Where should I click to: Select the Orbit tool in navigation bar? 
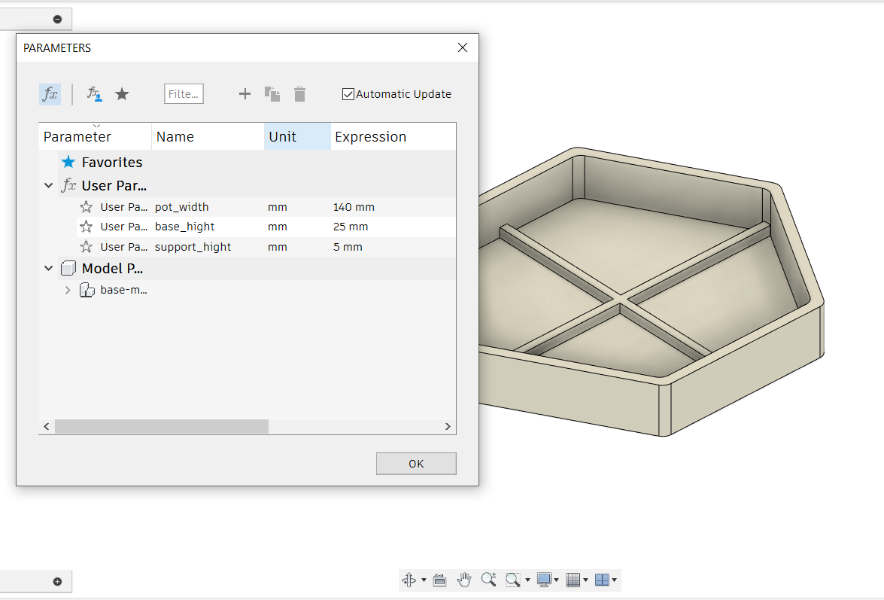click(x=409, y=580)
